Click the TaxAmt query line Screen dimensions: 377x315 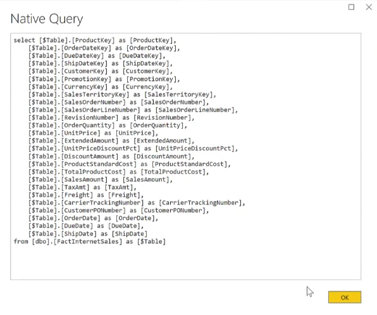coord(82,187)
